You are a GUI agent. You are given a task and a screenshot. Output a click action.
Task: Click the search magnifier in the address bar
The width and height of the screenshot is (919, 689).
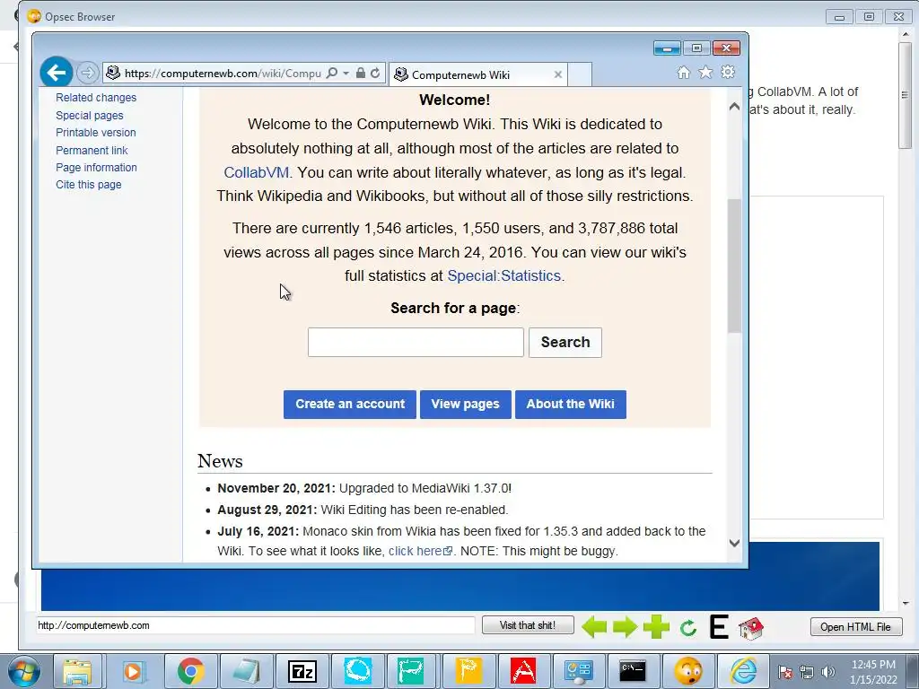pos(332,74)
